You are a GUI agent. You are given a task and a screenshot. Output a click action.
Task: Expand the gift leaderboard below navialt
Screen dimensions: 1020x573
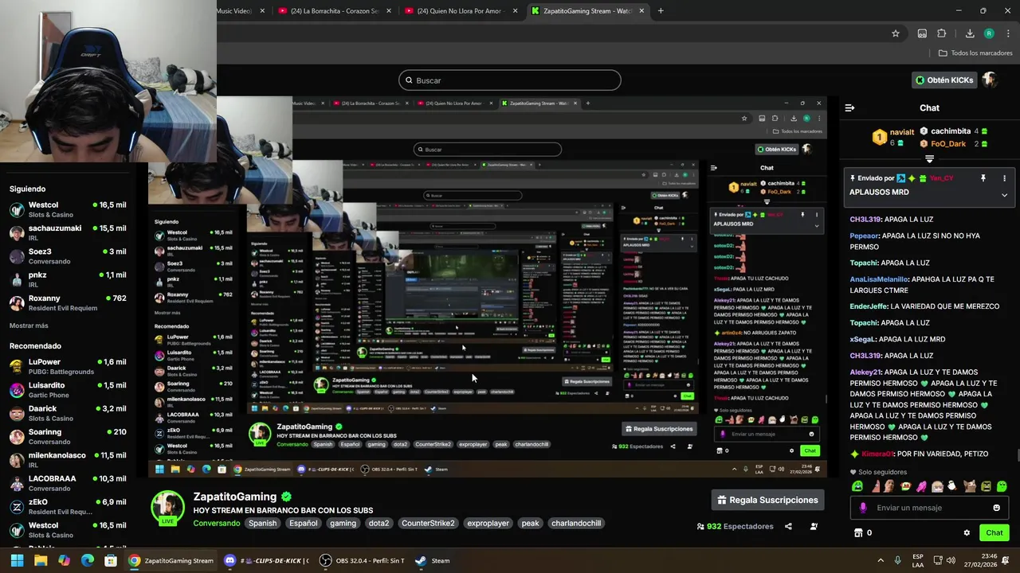point(929,159)
